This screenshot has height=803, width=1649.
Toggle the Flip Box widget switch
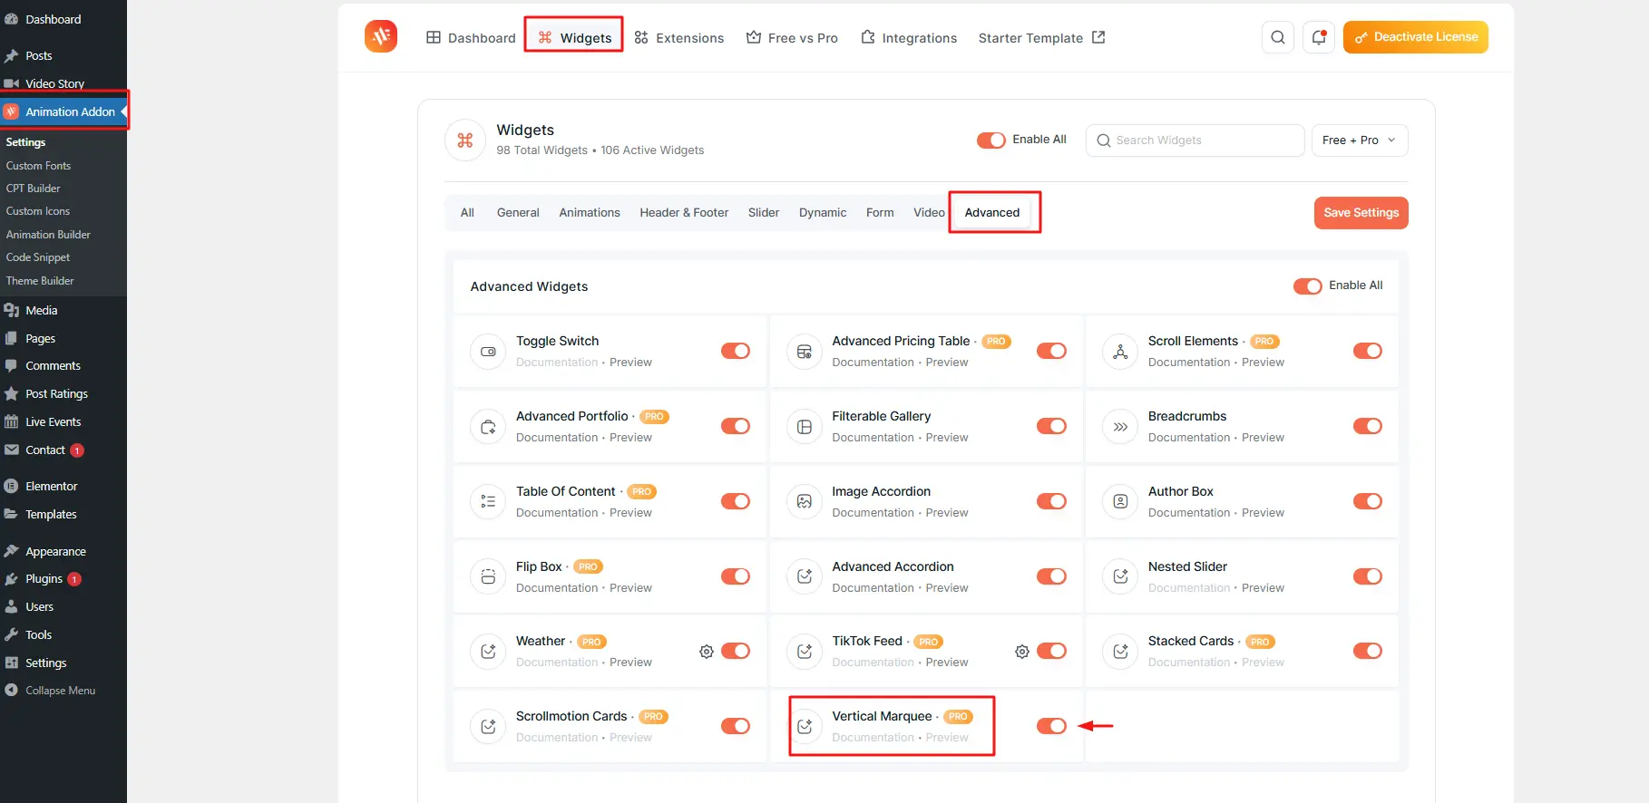pos(736,576)
